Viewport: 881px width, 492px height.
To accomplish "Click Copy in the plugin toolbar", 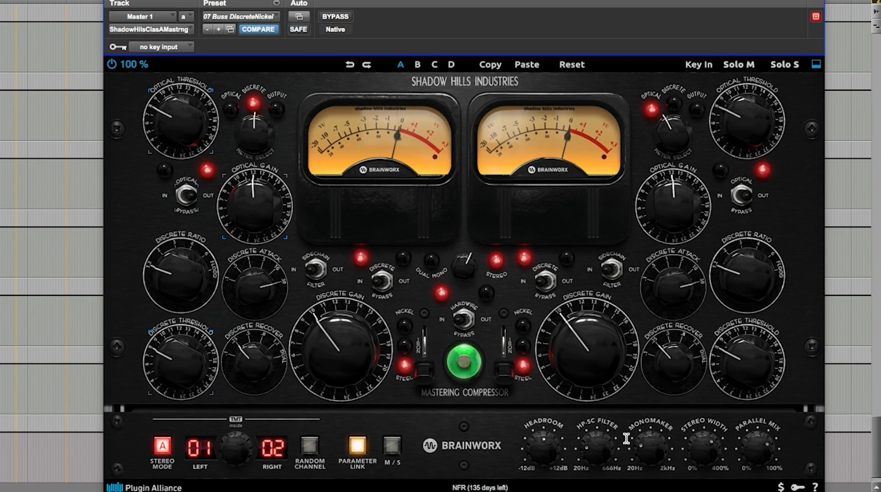I will (x=490, y=64).
